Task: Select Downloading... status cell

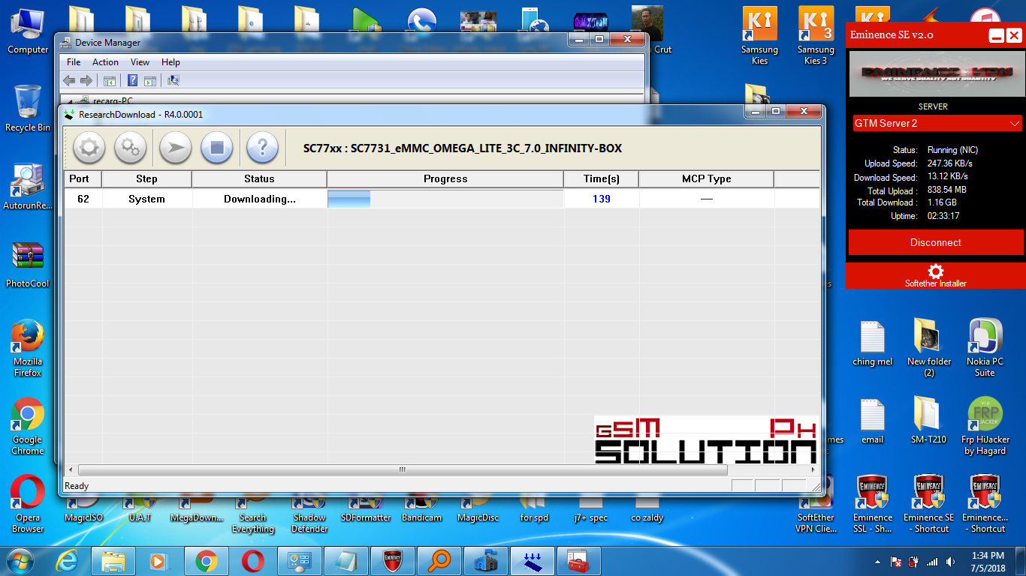Action: (259, 199)
